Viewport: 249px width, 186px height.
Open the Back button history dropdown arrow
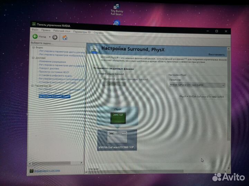(49, 37)
